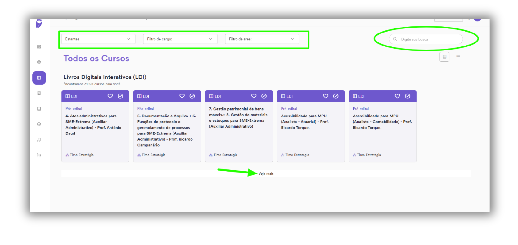This screenshot has height=245, width=518.
Task: Click Pós-edital tag on Documentação e Arquivo card
Action: [x=146, y=109]
